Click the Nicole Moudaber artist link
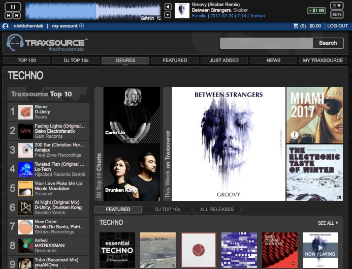 (x=52, y=189)
